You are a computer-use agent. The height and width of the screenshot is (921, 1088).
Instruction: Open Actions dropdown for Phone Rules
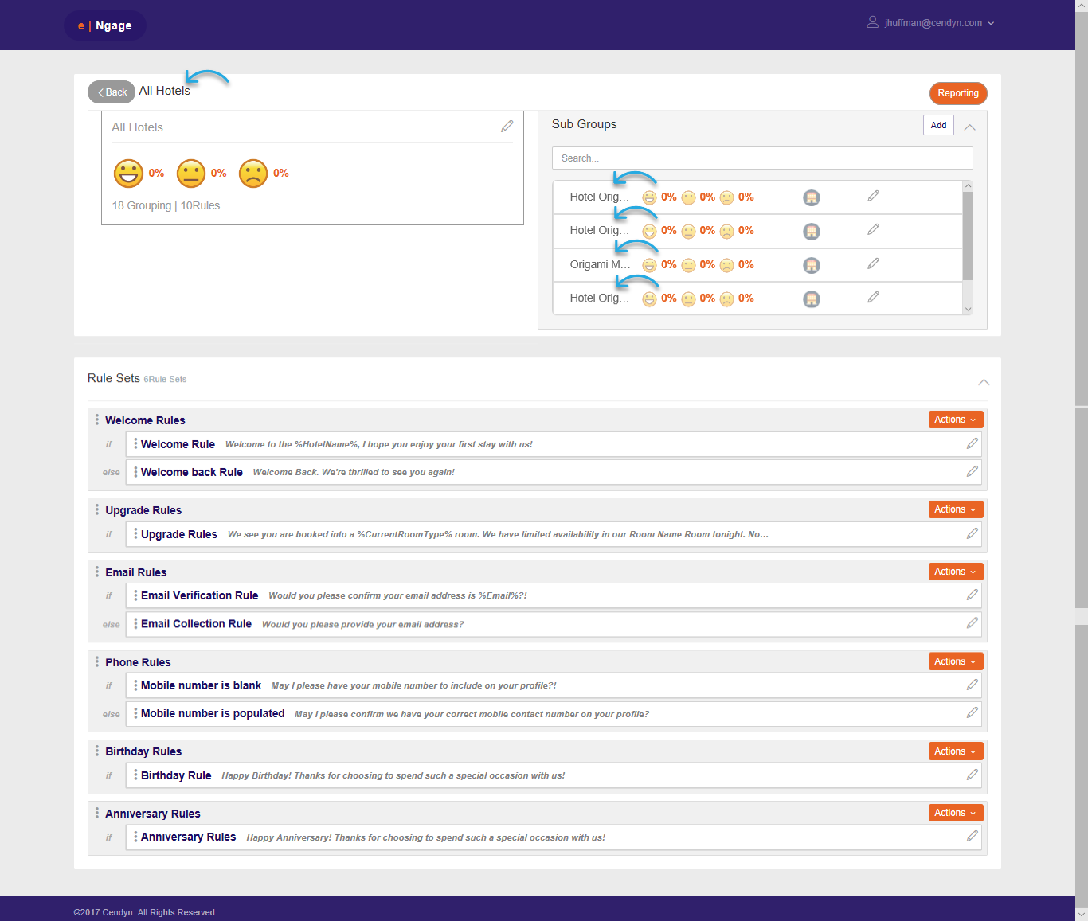tap(956, 661)
